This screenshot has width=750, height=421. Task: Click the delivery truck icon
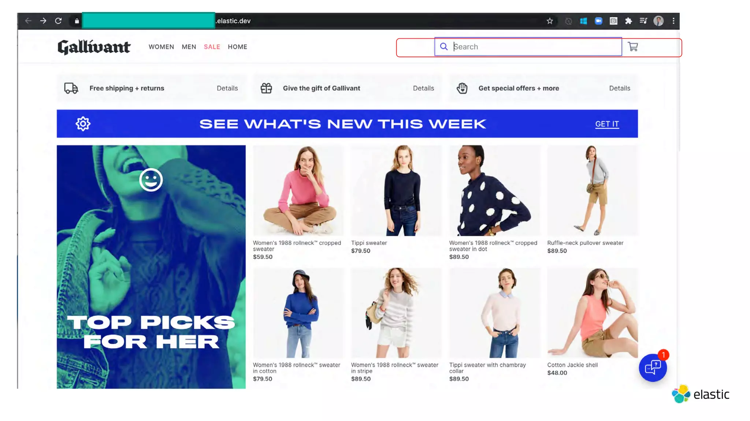point(71,88)
